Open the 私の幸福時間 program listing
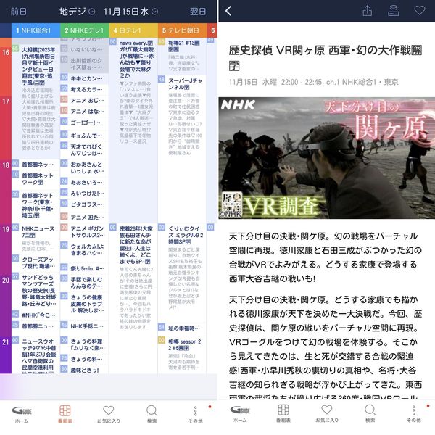 [182, 328]
